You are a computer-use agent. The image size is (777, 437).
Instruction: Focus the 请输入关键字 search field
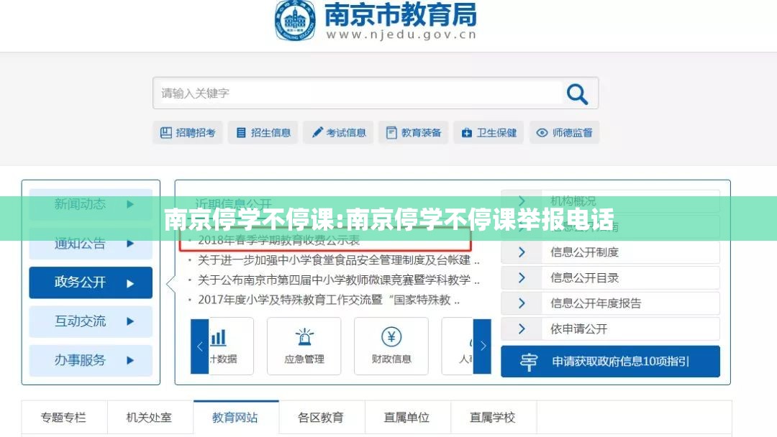pyautogui.click(x=358, y=93)
